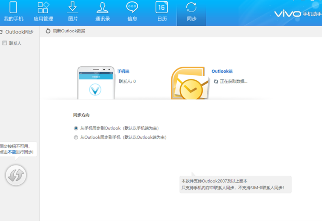Click the refresh icon beside 刷新Outlook数据
The width and height of the screenshot is (322, 221).
coord(48,31)
